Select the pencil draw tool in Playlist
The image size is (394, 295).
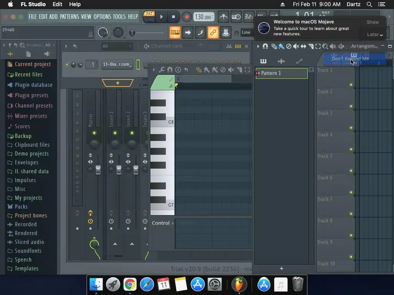pos(274,46)
